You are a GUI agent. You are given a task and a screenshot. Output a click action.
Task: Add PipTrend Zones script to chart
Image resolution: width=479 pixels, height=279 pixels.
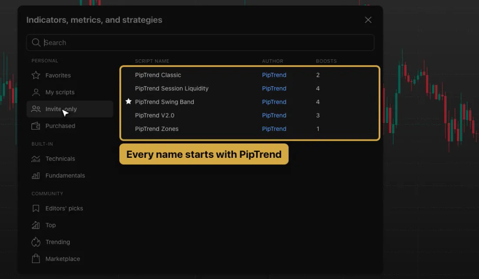point(157,129)
